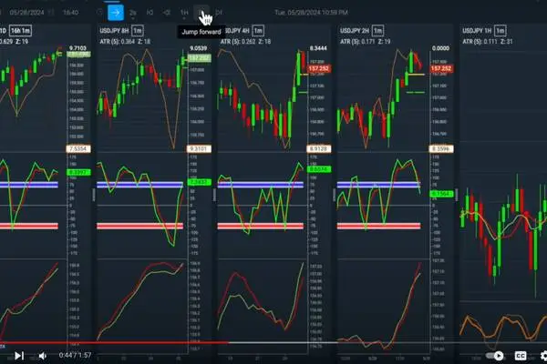
Task: Click the resize handle between the 4H and 2H charts
Action: point(335,195)
